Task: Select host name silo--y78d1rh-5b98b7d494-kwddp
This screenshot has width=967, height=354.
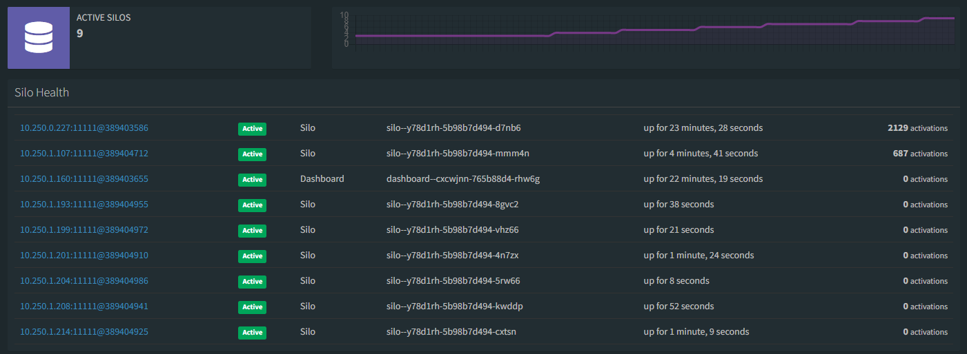Action: coord(455,306)
